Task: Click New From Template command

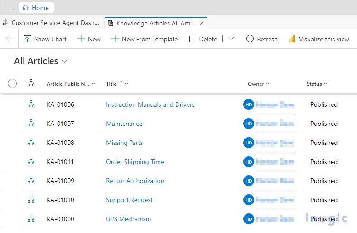Action: [x=145, y=39]
